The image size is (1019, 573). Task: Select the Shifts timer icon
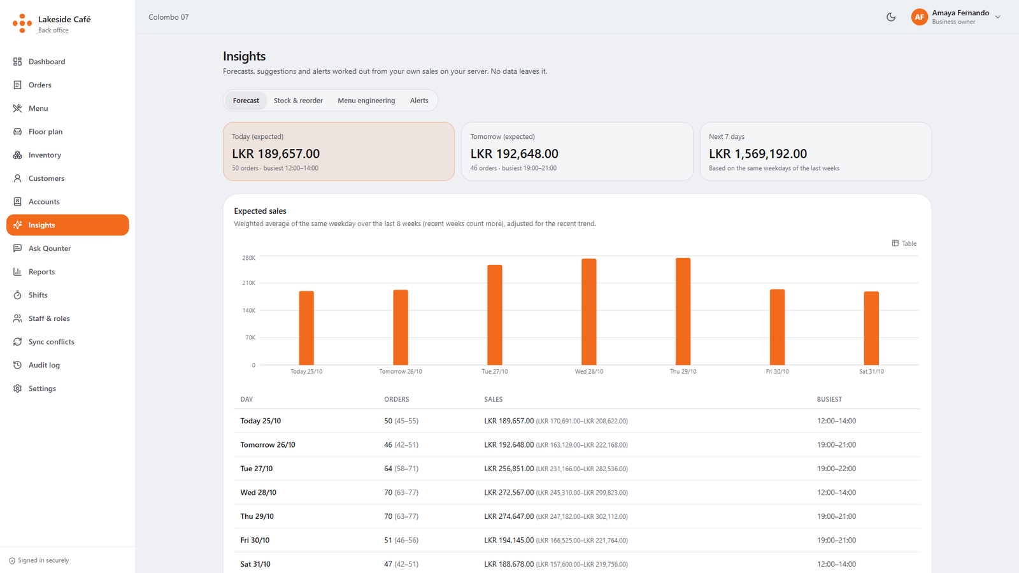coord(17,295)
